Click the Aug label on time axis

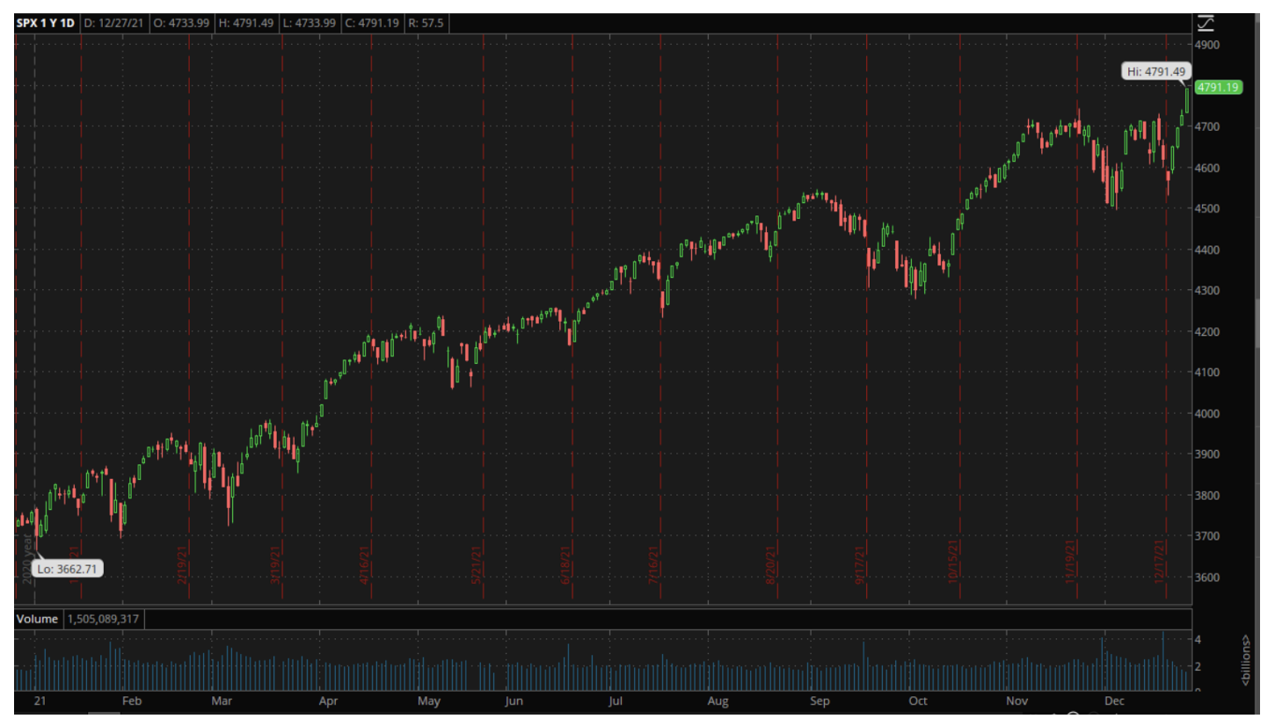coord(718,701)
